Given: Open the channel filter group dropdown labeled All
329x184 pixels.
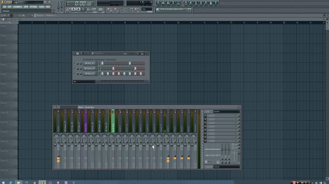Looking at the screenshot, I should point(84,81).
